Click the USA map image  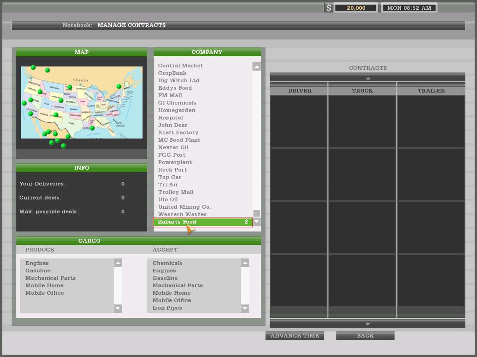click(82, 102)
